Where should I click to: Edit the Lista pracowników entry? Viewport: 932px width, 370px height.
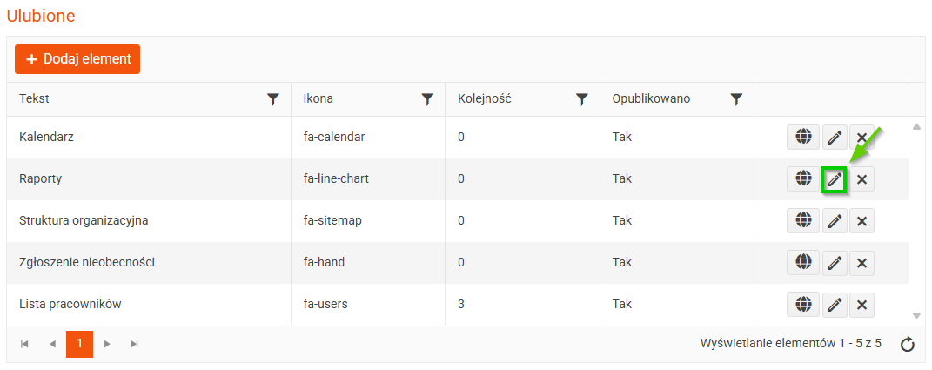[835, 304]
